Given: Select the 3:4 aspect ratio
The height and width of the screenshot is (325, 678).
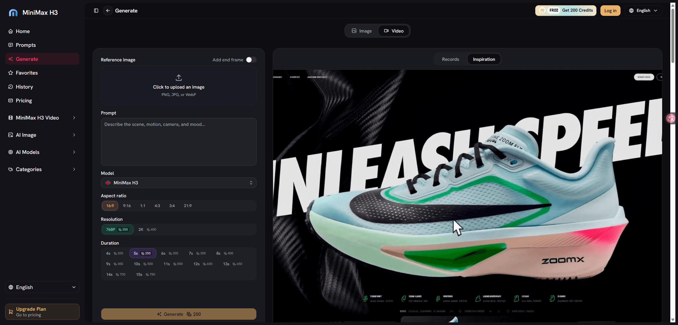Looking at the screenshot, I should pyautogui.click(x=172, y=206).
